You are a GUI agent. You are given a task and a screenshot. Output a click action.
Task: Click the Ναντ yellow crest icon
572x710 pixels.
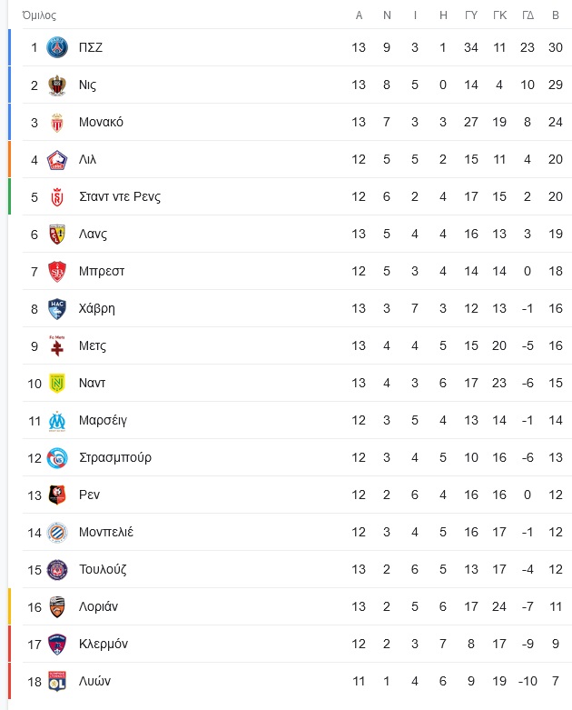[x=57, y=384]
